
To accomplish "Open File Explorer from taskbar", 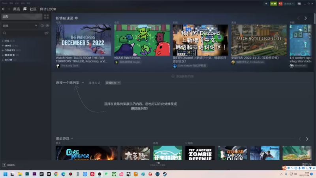I will point(20,174).
